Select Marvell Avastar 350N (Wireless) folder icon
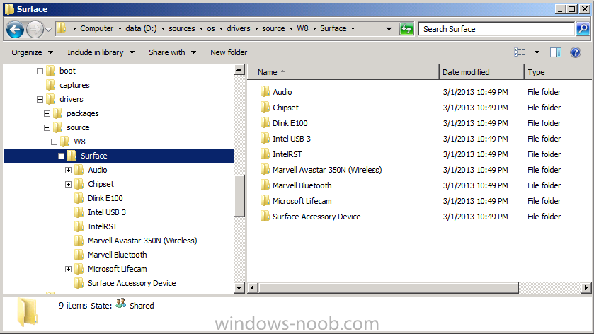This screenshot has height=334, width=594. (265, 170)
